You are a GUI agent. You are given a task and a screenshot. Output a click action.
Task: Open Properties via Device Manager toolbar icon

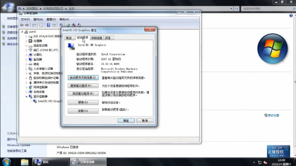pos(41,25)
